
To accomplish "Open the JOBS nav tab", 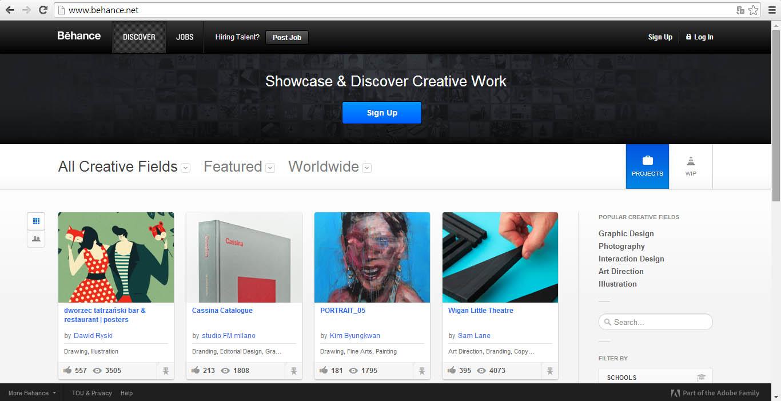I will point(185,37).
